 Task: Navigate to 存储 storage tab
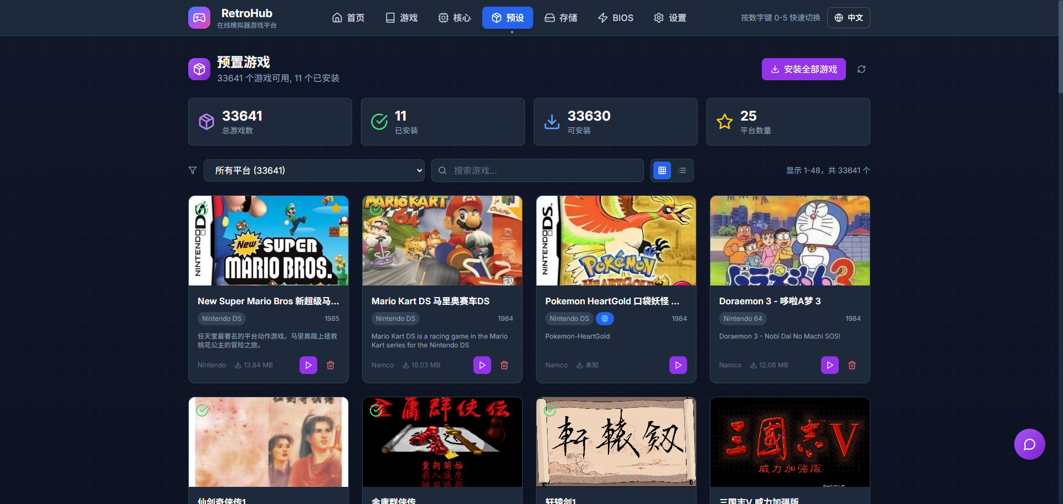tap(560, 18)
